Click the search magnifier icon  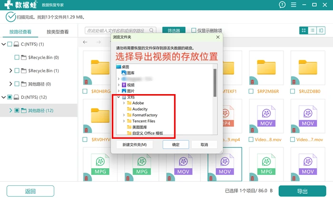[x=151, y=30]
